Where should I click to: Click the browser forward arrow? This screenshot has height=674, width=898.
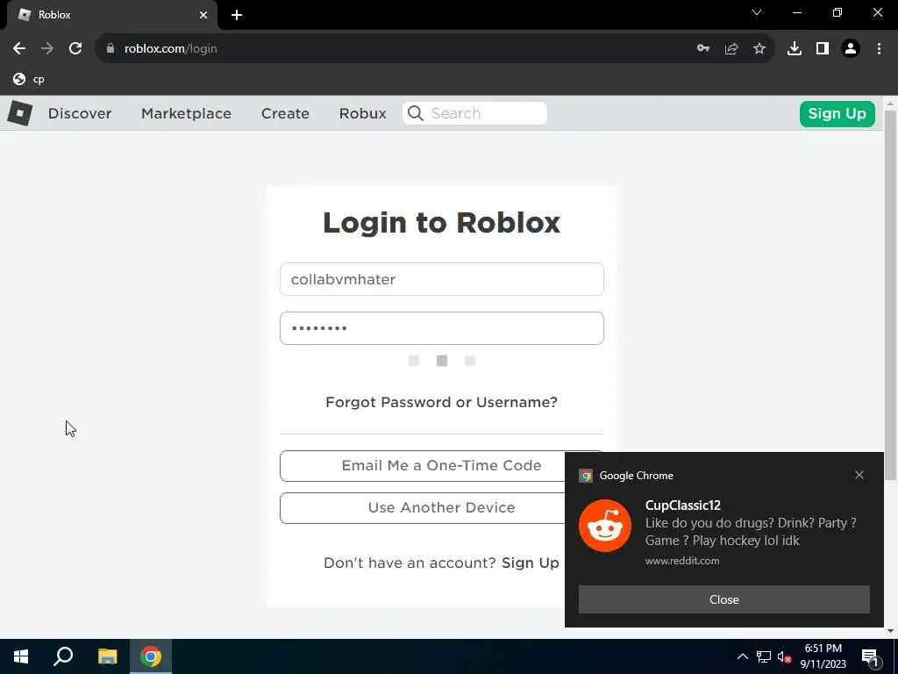(47, 49)
